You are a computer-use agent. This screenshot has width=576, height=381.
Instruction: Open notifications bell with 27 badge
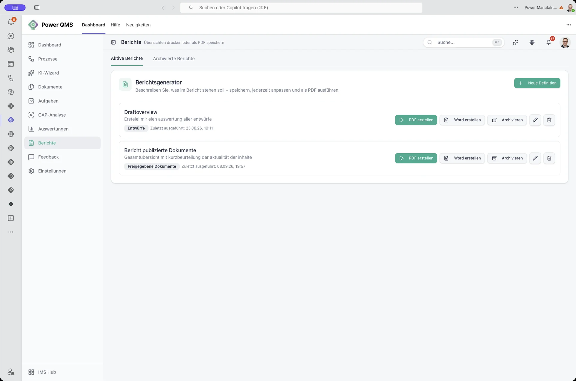pyautogui.click(x=549, y=42)
